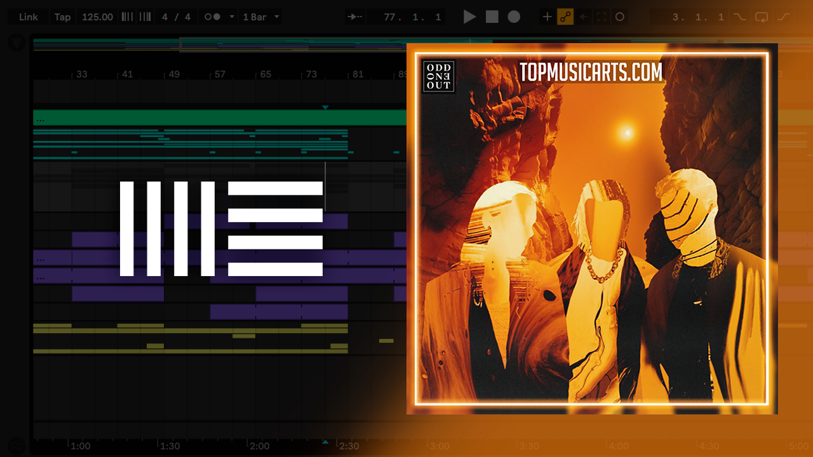Enable Punch-In switch
Viewport: 813px width, 457px height.
coord(739,17)
